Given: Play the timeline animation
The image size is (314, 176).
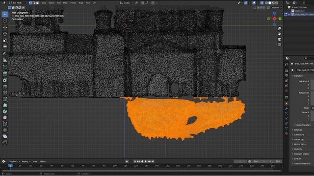Looking at the screenshot, I should click(x=146, y=161).
